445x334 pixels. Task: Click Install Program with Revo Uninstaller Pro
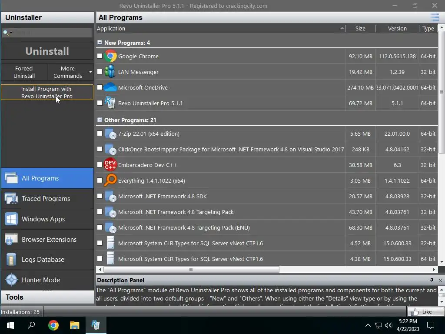coord(47,92)
